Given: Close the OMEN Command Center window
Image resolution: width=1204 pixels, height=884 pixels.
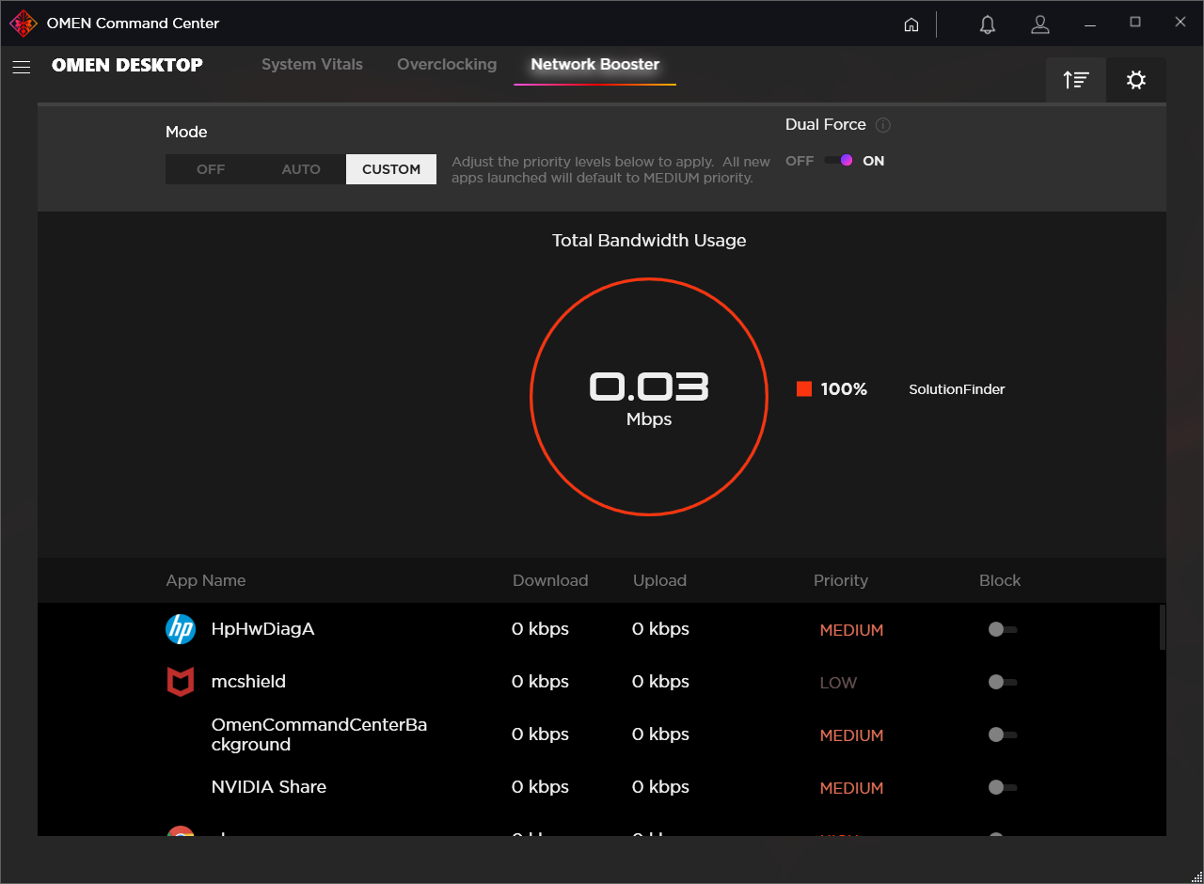Looking at the screenshot, I should pyautogui.click(x=1180, y=23).
